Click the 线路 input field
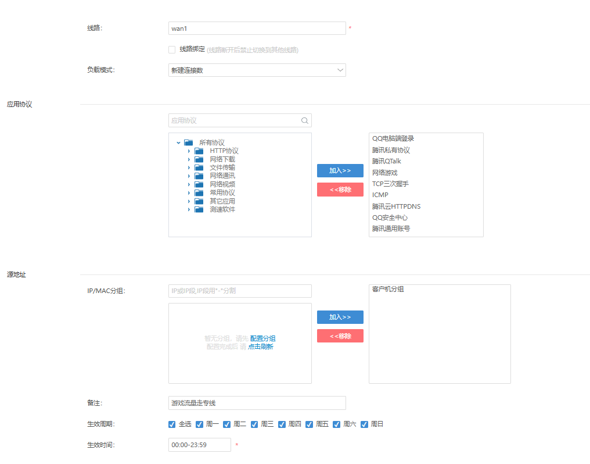 (257, 28)
